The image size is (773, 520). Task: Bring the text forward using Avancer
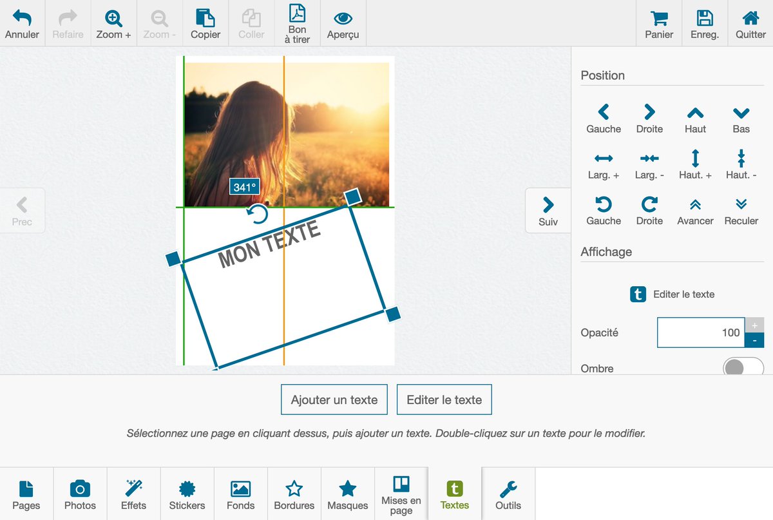pyautogui.click(x=695, y=211)
